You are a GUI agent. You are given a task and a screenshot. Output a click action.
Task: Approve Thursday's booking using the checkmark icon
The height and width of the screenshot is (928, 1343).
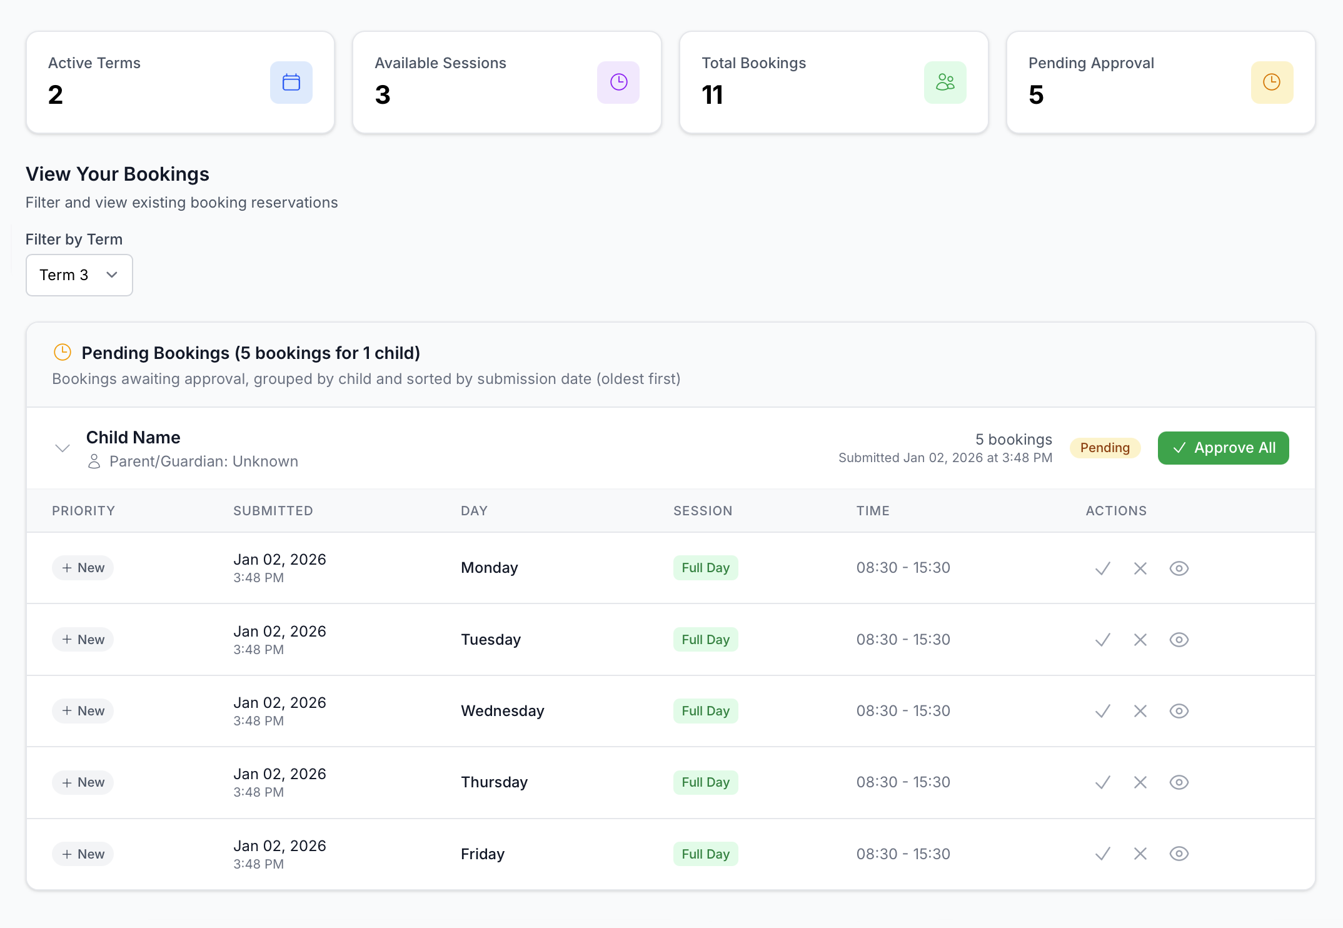click(1102, 782)
